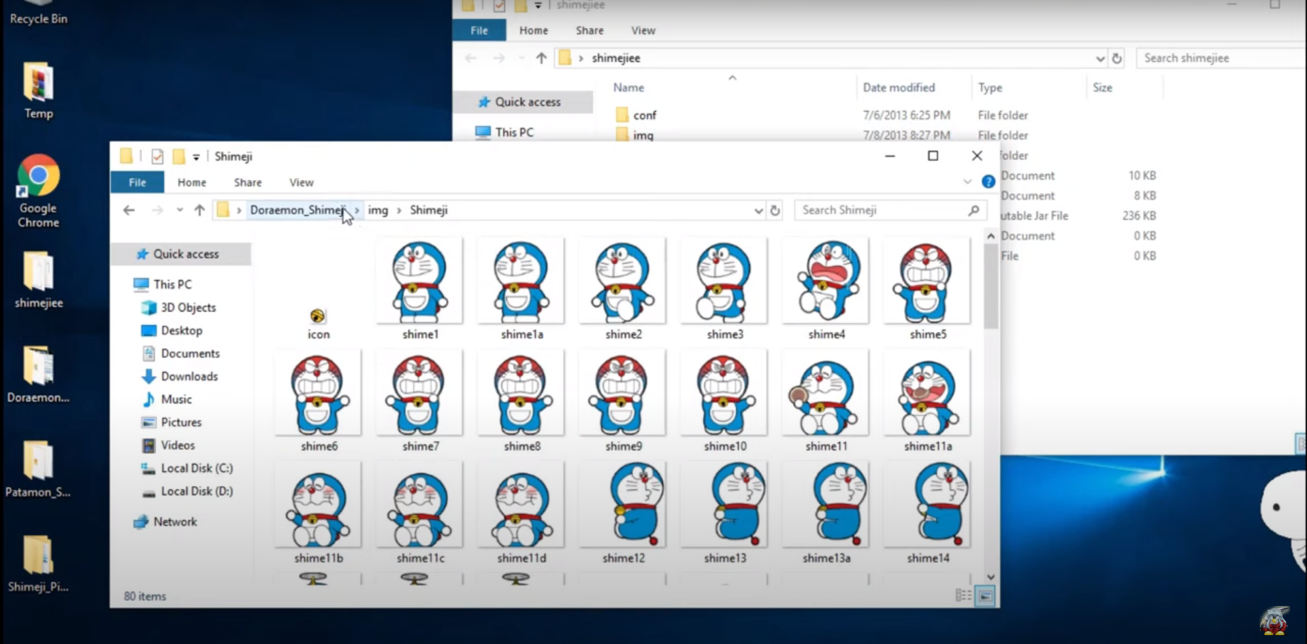This screenshot has height=644, width=1307.
Task: Expand breadcrumb arrow after img
Action: click(x=399, y=210)
